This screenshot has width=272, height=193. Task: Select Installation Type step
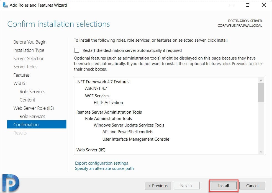click(29, 50)
